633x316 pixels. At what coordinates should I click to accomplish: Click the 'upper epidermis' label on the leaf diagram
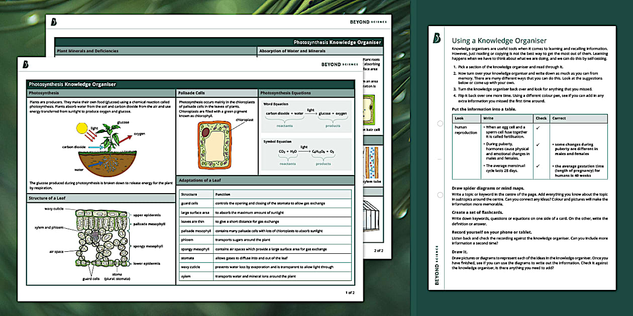147,215
